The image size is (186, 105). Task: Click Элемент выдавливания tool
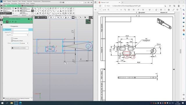click(x=25, y=8)
